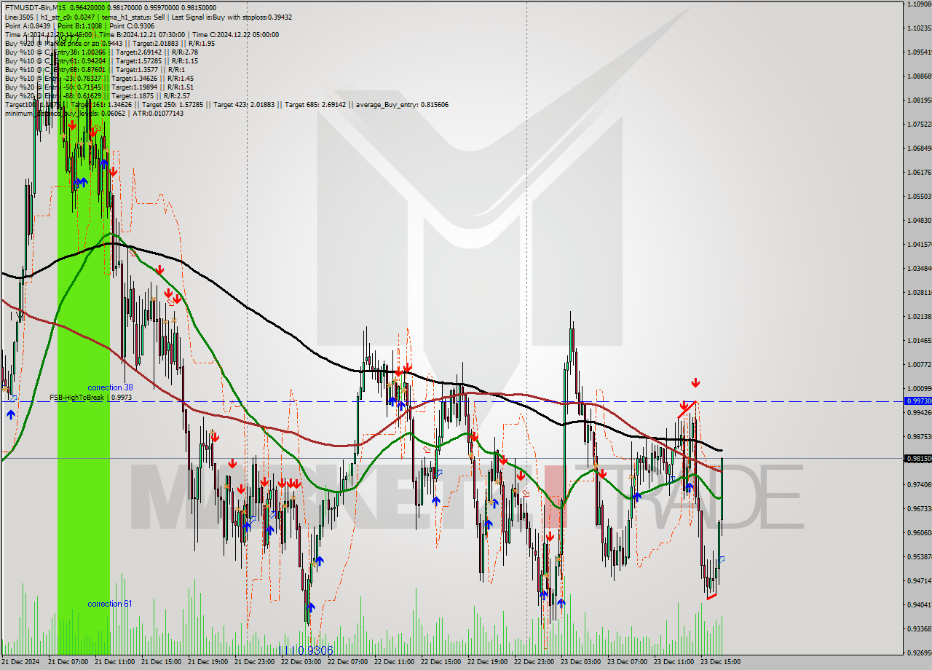Click the 1.04157 price axis value
932x670 pixels.
[920, 245]
